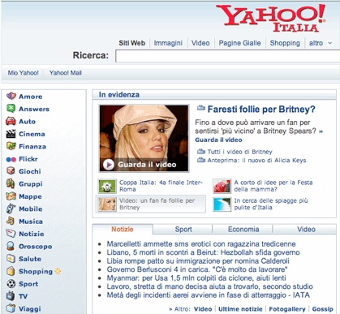
Task: Focus the Ricerca search field
Action: 227,56
